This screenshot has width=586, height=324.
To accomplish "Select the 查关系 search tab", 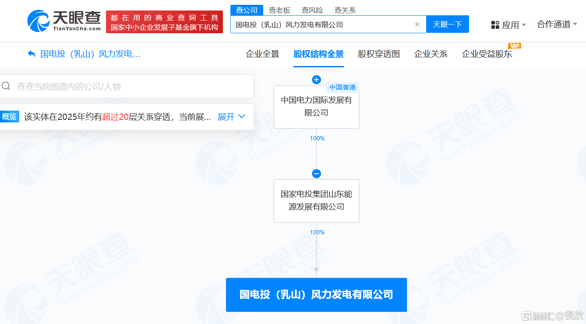I will (x=345, y=10).
